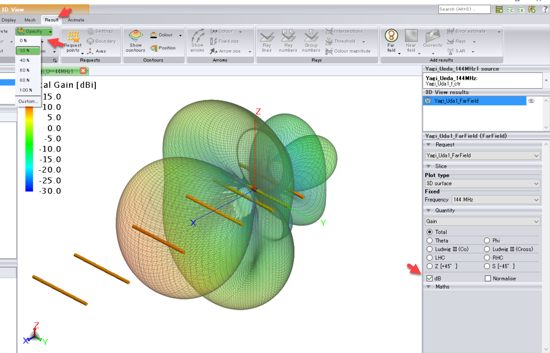This screenshot has width=550, height=353.
Task: Collapse the Quantity section
Action: tap(429, 210)
